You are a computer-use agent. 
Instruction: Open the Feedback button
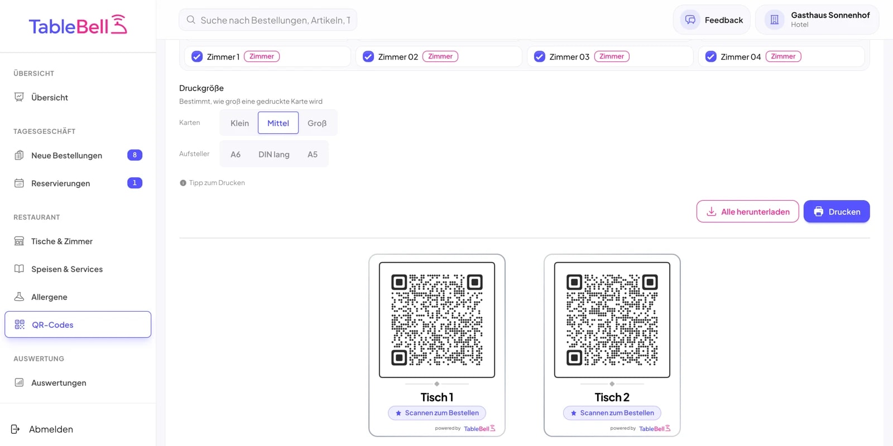pyautogui.click(x=712, y=20)
